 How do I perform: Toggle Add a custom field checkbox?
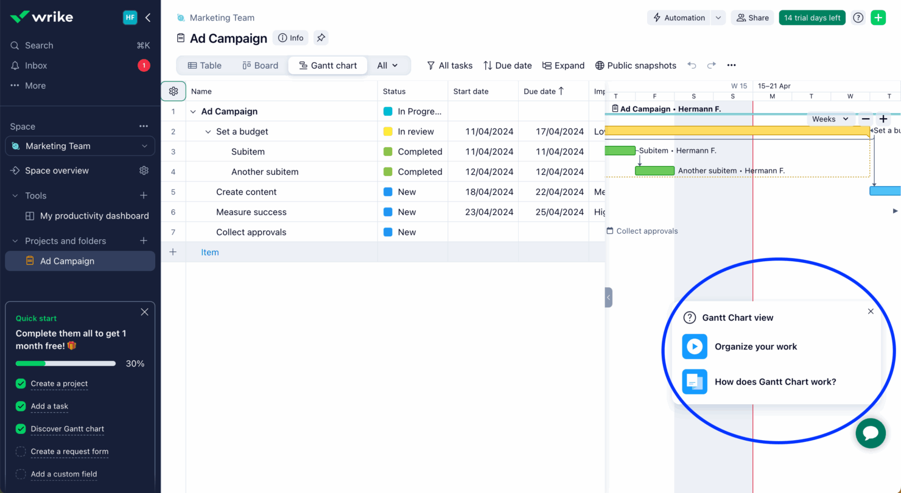21,474
